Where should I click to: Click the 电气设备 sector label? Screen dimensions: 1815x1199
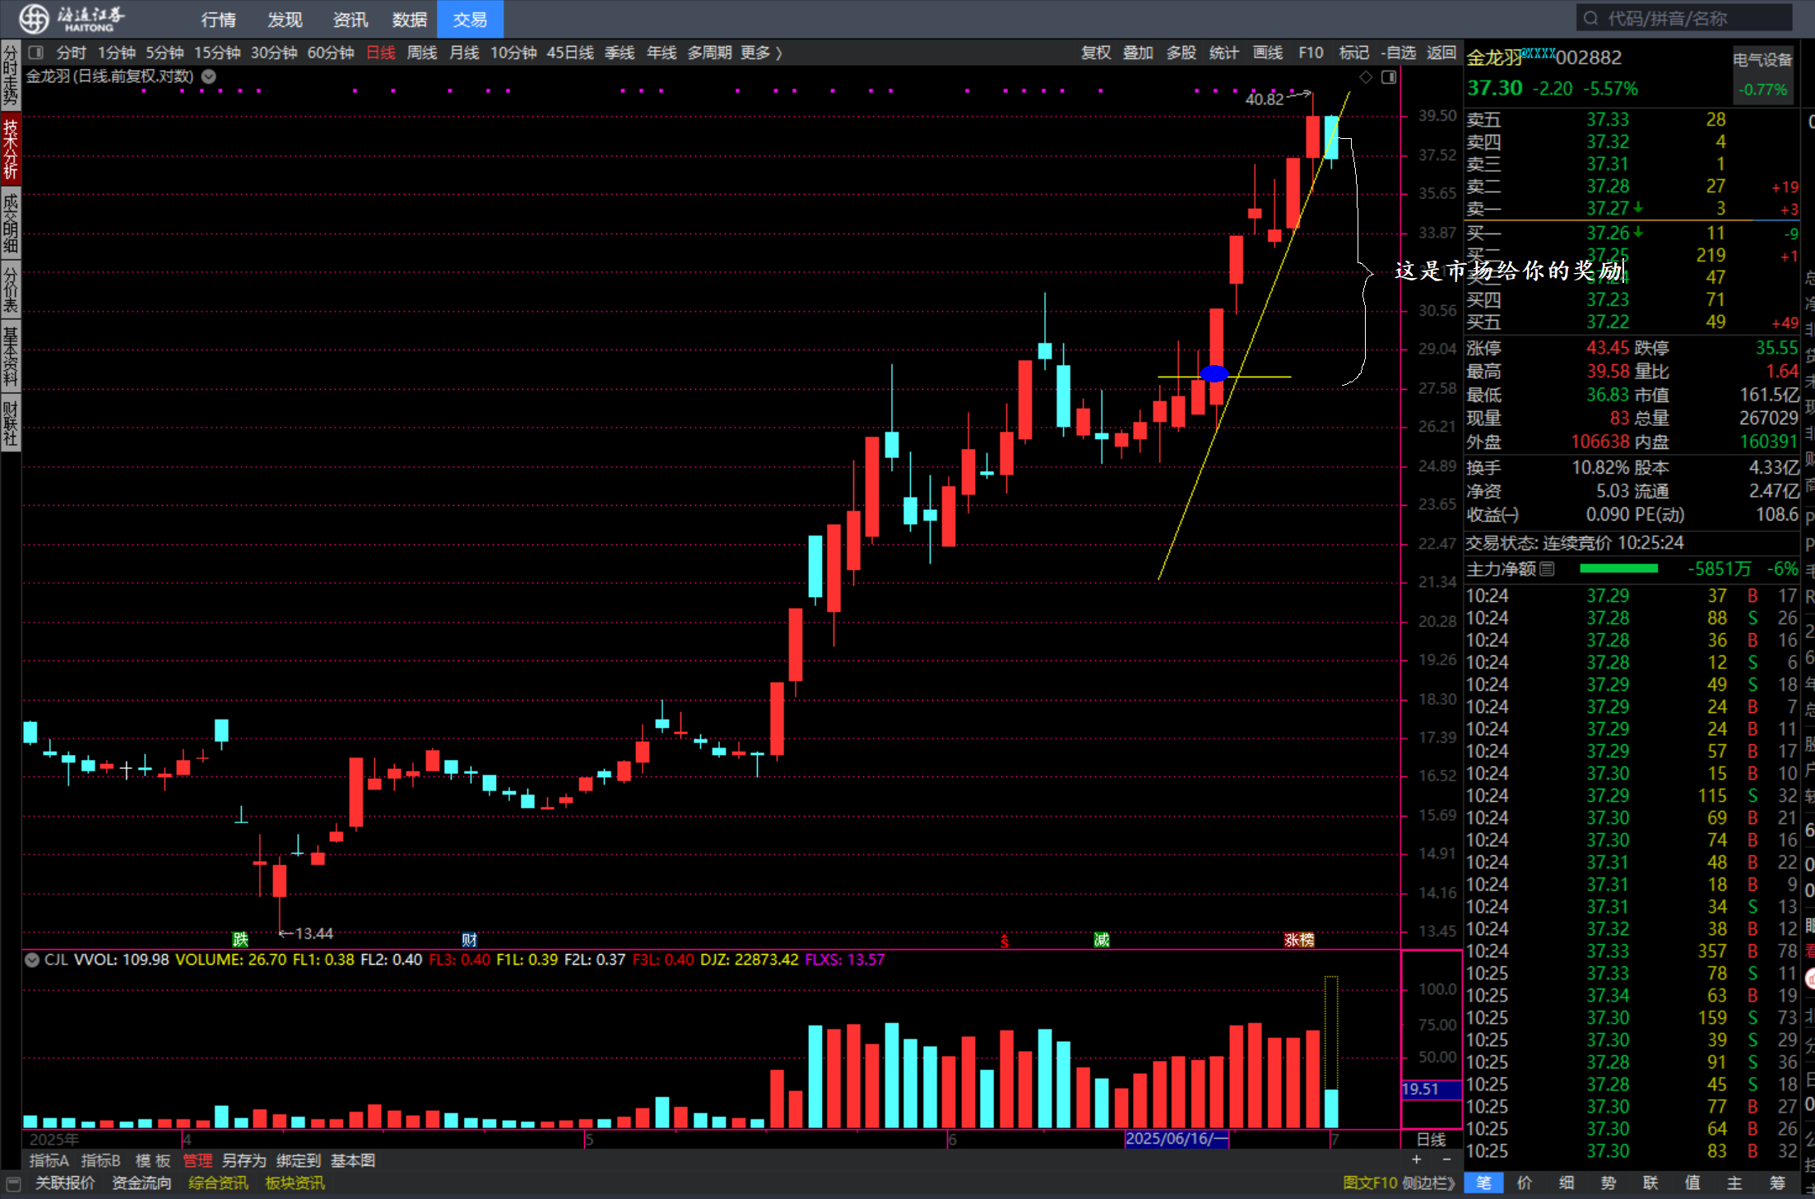pyautogui.click(x=1762, y=59)
